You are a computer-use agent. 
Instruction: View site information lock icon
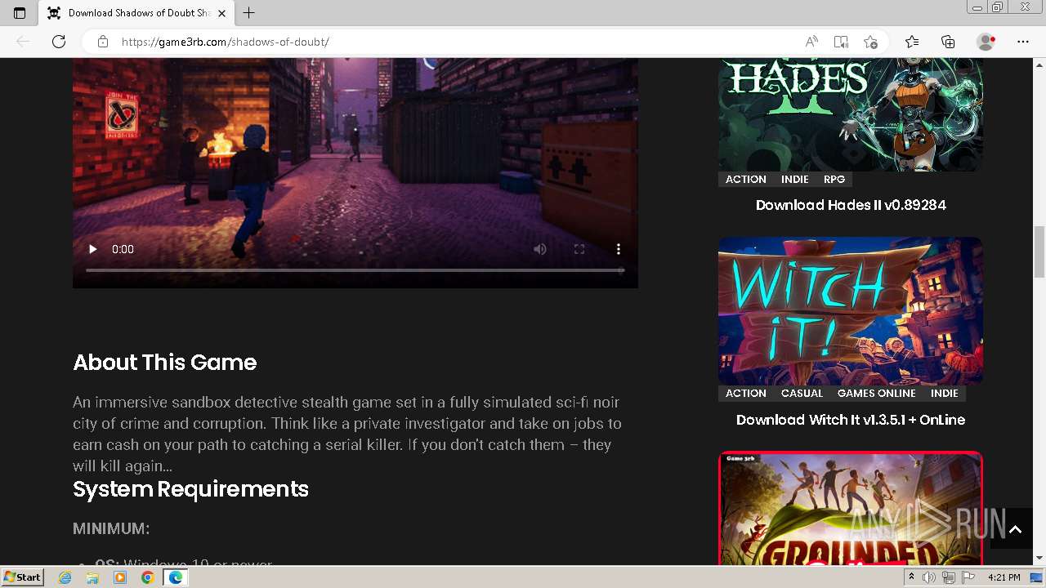point(102,42)
